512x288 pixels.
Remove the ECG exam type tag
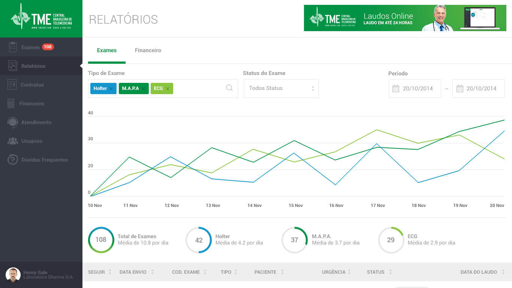pos(168,88)
